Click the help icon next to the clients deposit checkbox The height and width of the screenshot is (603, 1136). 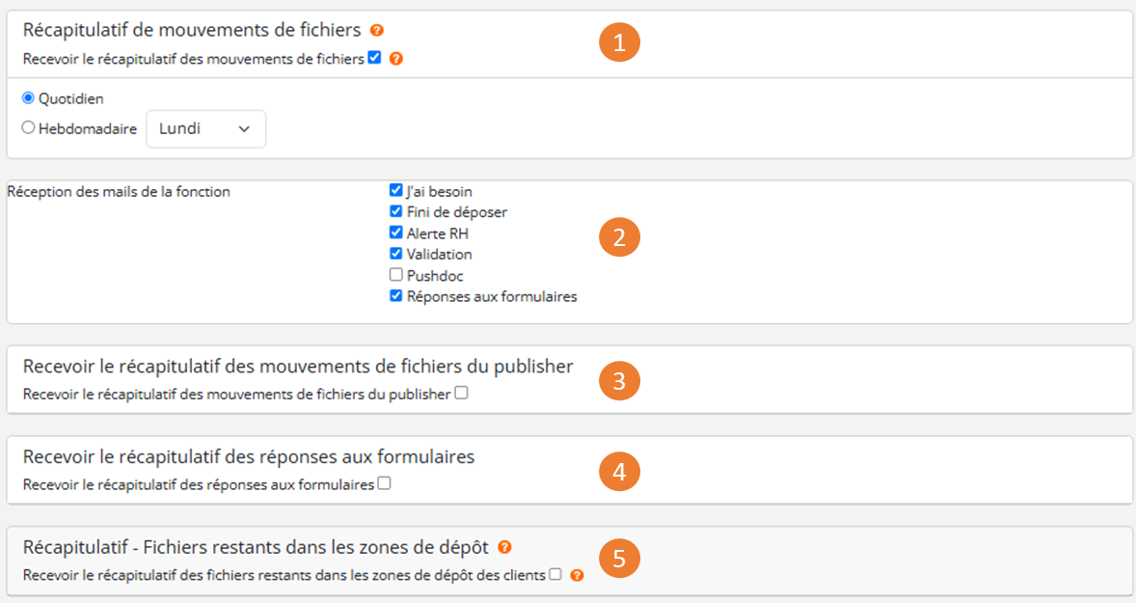577,575
